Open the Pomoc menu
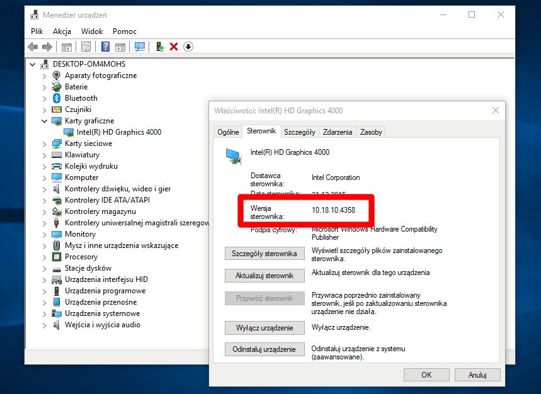The height and width of the screenshot is (394, 541). click(125, 31)
